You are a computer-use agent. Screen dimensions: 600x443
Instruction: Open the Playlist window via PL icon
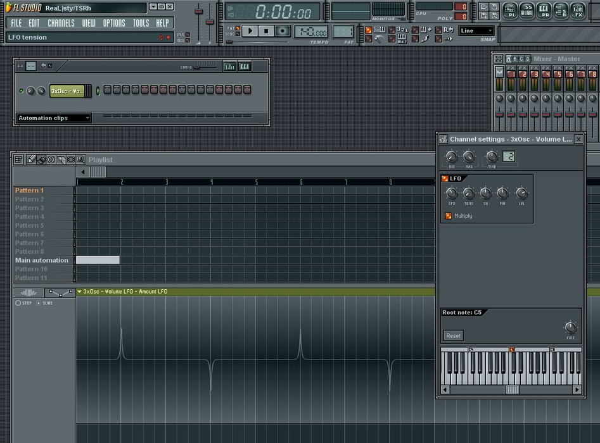[511, 10]
